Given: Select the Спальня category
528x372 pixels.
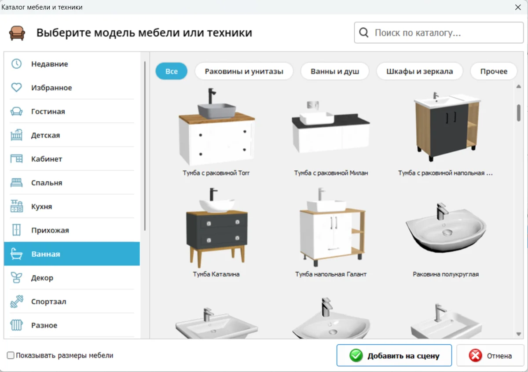Looking at the screenshot, I should pyautogui.click(x=72, y=183).
